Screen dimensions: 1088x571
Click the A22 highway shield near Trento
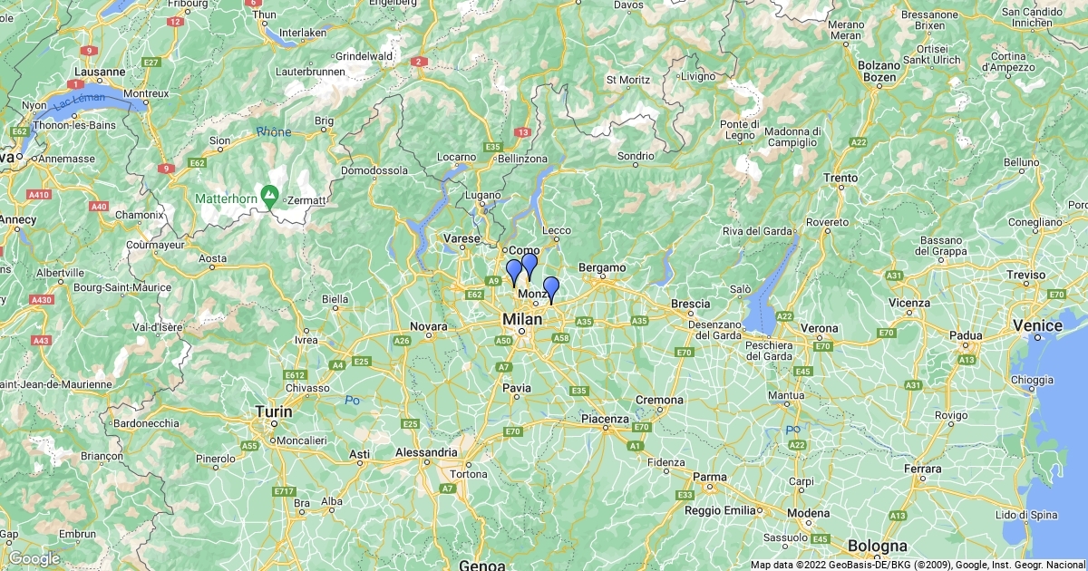point(859,141)
